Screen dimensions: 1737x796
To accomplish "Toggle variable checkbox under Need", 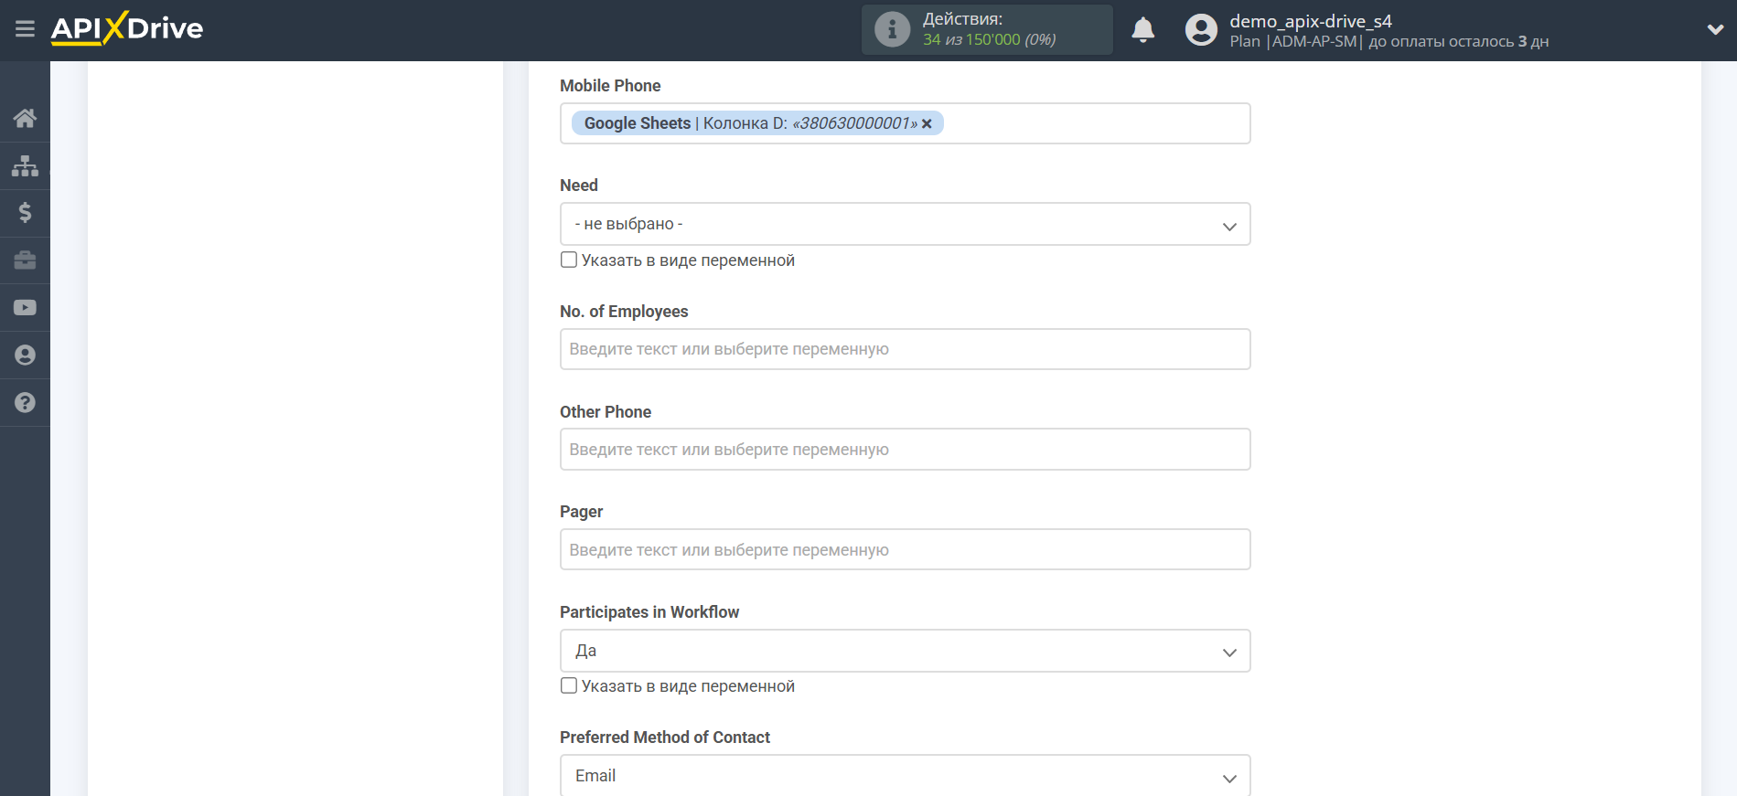I will (x=569, y=260).
